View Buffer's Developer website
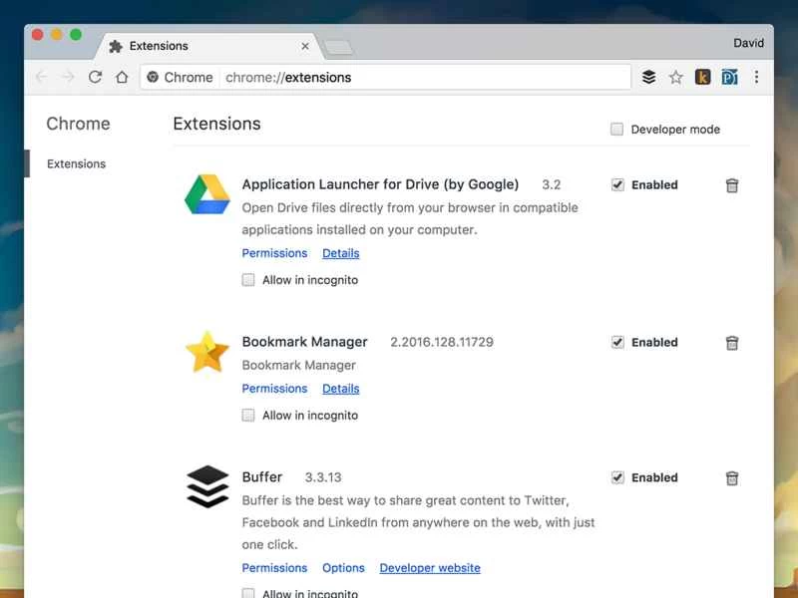Viewport: 798px width, 598px height. [x=430, y=567]
